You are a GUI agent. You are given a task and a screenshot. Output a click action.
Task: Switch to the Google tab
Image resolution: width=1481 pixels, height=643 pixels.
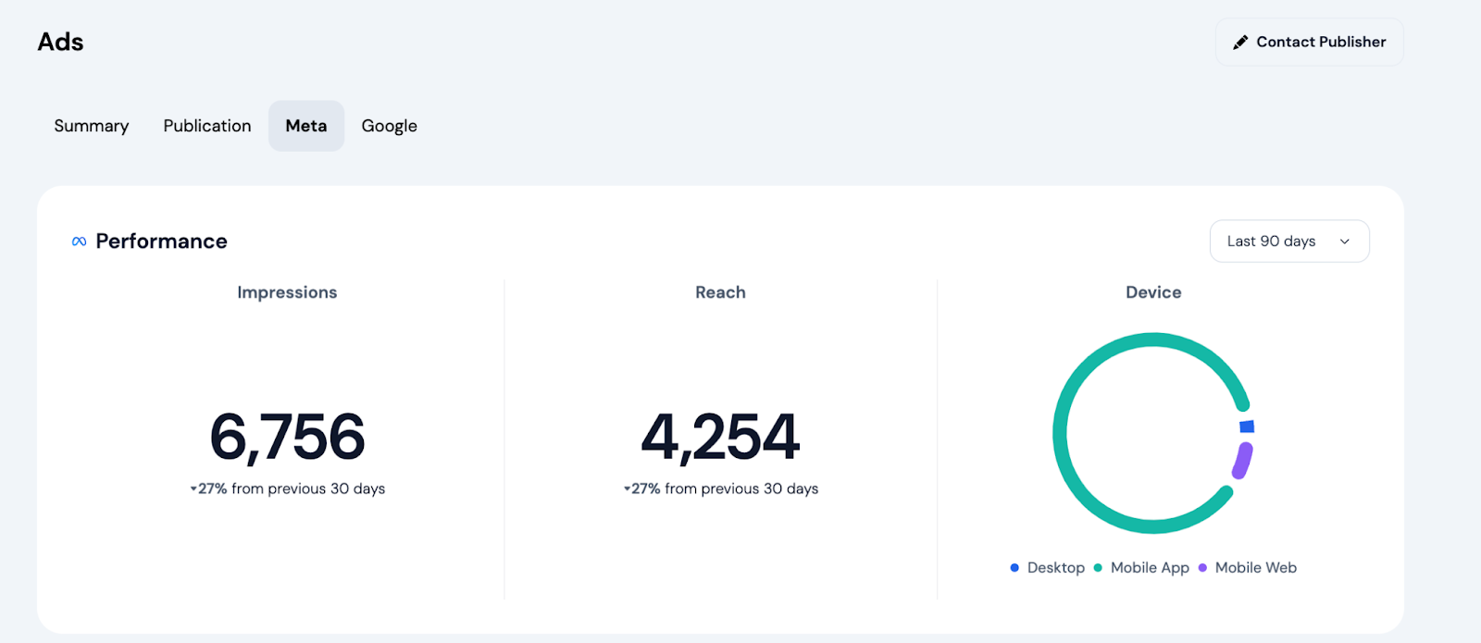pos(389,126)
